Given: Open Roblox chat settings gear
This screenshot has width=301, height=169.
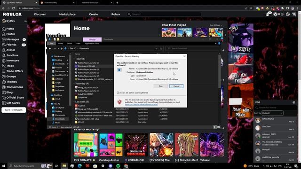Looking at the screenshot, I should click(294, 102).
